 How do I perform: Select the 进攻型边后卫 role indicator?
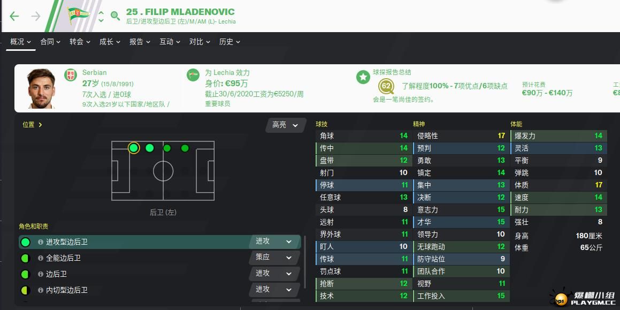pyautogui.click(x=25, y=242)
